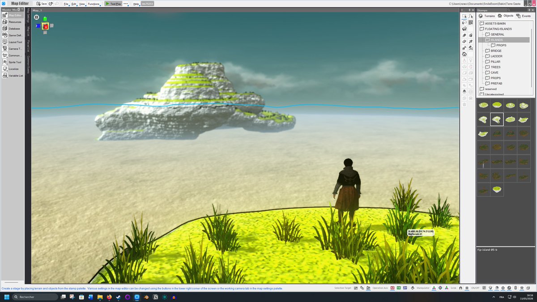Viewport: 537px width, 302px height.
Task: Select the highlighted white island stamp thumbnail
Action: click(x=497, y=119)
